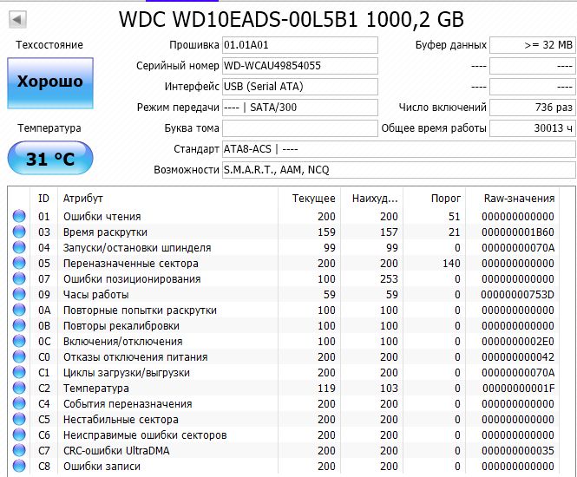Image resolution: width=577 pixels, height=477 pixels.
Task: Click status icon for Переназначенные сектора row
Action: coord(19,263)
